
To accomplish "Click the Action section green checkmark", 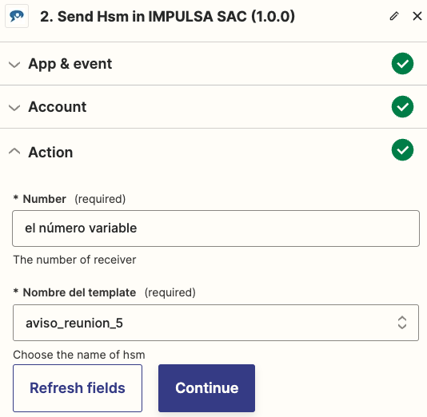I will tap(402, 150).
